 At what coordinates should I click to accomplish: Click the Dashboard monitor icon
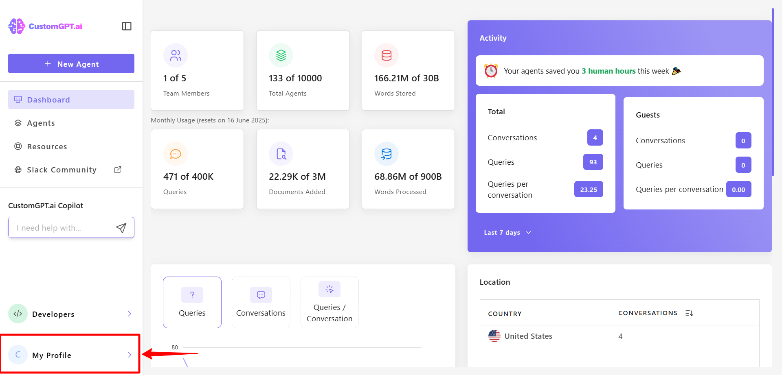pos(18,99)
